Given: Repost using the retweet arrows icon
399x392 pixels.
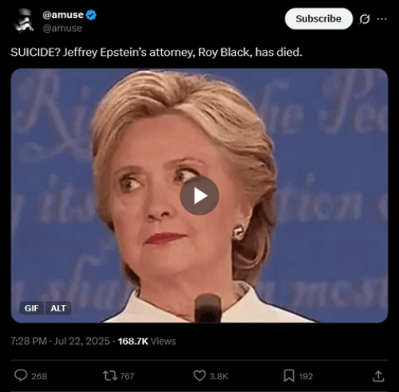Looking at the screenshot, I should [110, 376].
